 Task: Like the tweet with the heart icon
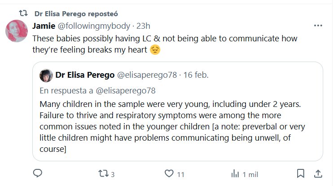pos(169,173)
